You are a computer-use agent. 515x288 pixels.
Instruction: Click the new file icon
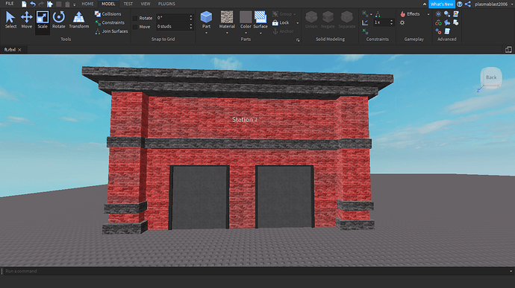pos(24,4)
